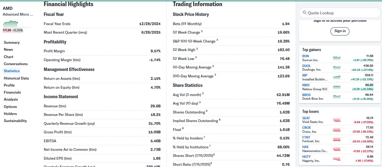Click the search magnifier icon in Quote Lookup

305,13
